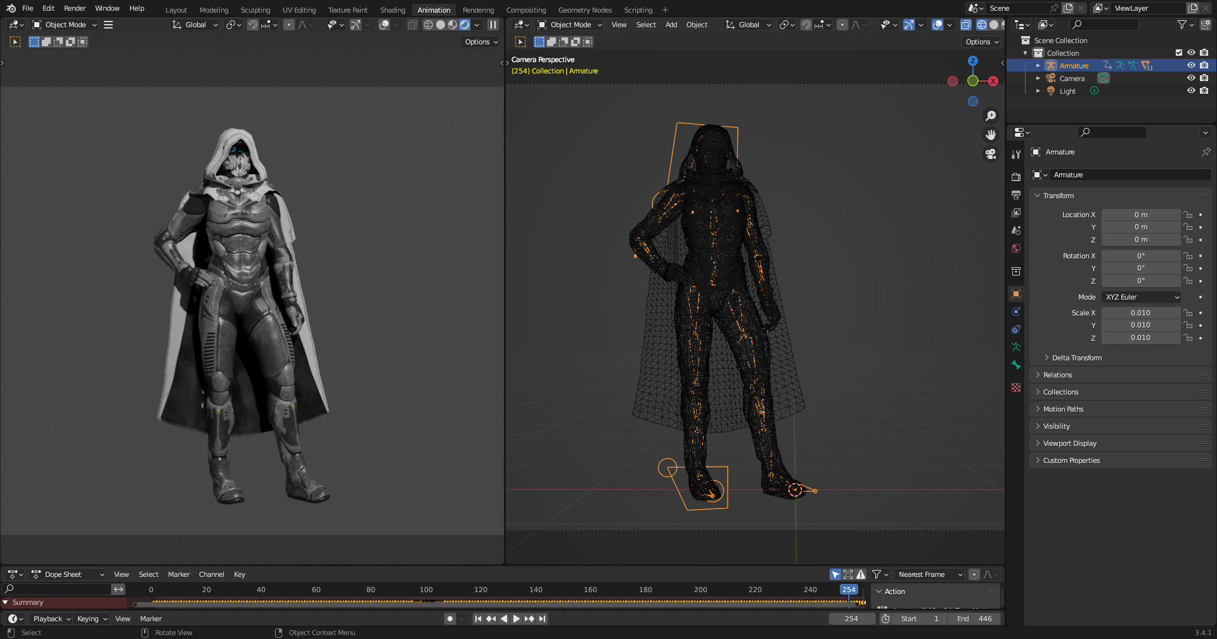Expand the Camera tree item

[1038, 78]
